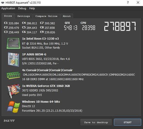The image size is (143, 129).
Task: Open the Debug menu
Action: point(22,8)
